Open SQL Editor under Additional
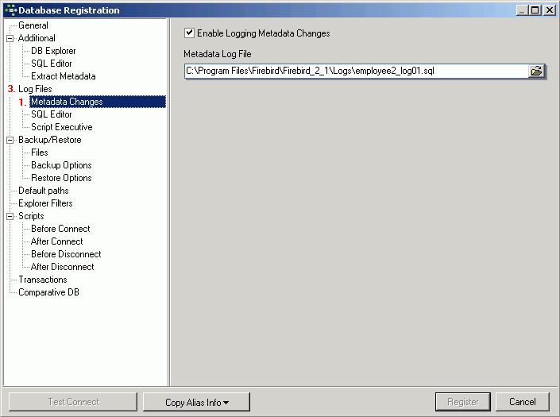 click(52, 64)
